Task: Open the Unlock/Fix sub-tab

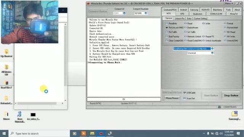Action: tap(180, 19)
